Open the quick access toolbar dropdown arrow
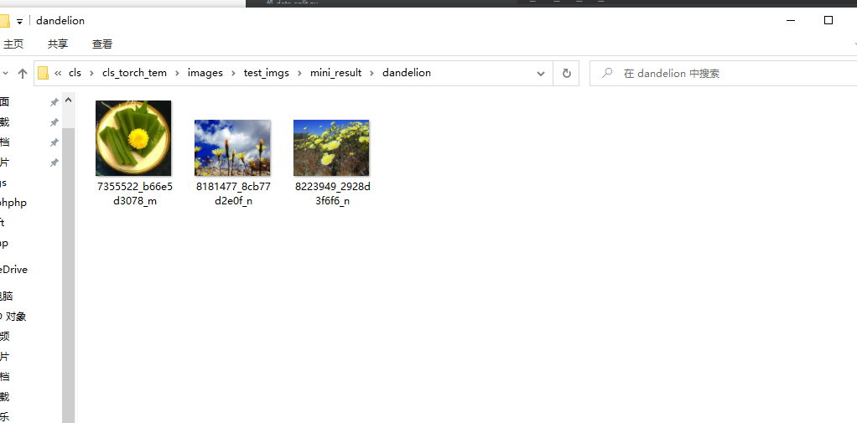Screen dimensions: 857x423 (19, 22)
